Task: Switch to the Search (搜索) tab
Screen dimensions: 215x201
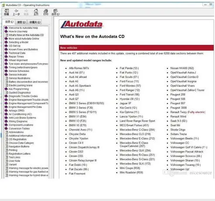Action: tap(21, 22)
